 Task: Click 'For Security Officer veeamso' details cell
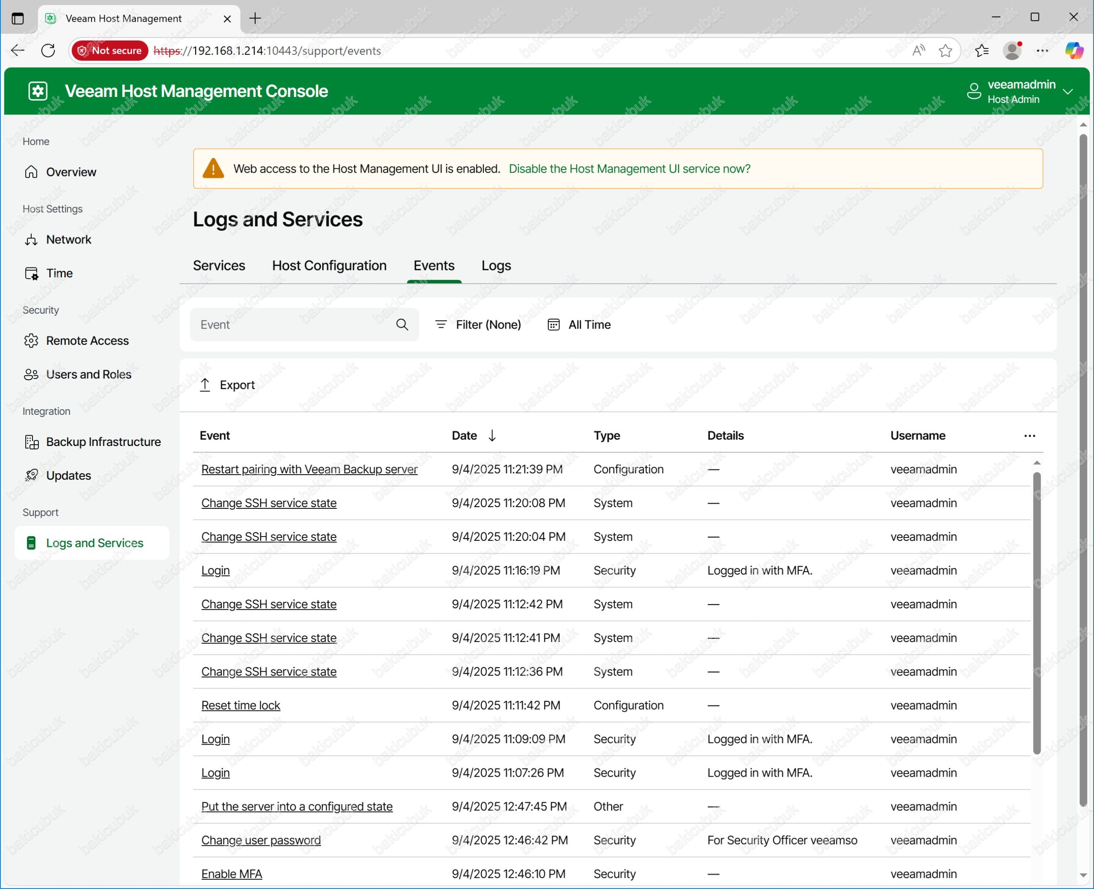(x=782, y=840)
